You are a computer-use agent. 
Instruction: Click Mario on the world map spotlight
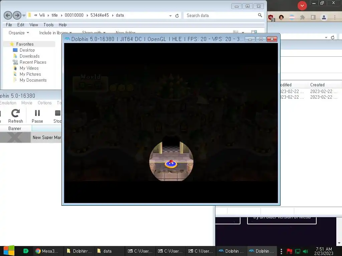coord(171,162)
